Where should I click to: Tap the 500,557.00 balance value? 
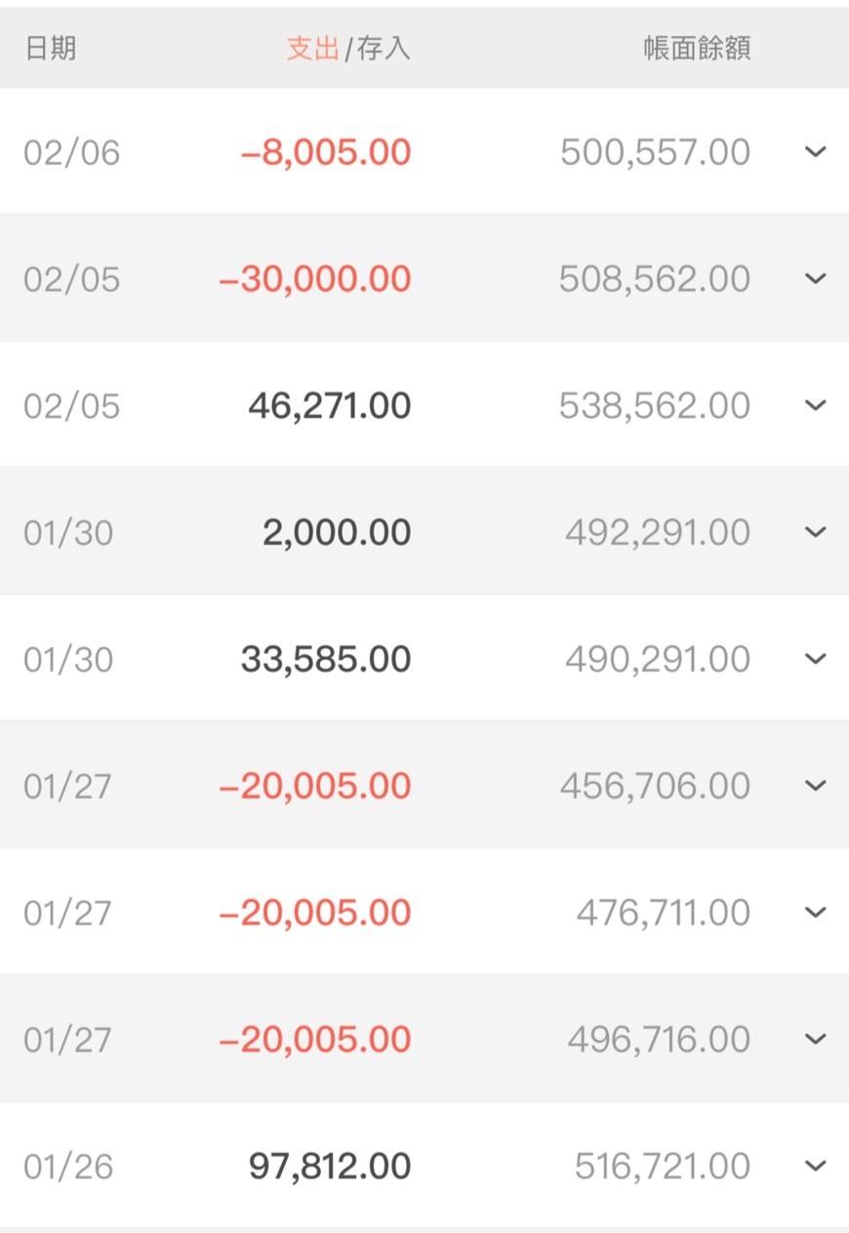click(x=655, y=152)
